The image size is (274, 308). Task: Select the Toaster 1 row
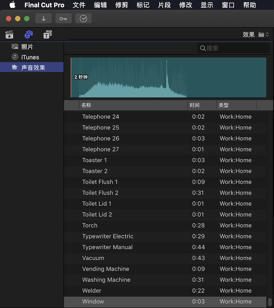click(x=165, y=160)
